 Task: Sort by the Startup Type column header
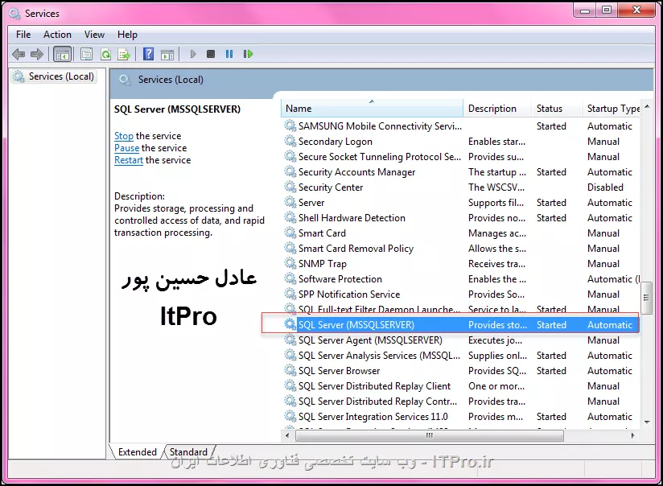612,109
